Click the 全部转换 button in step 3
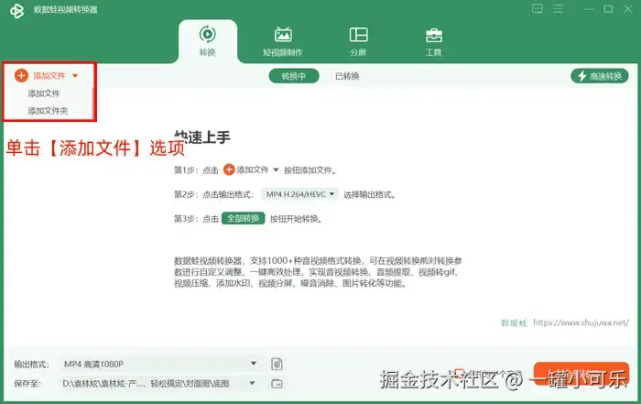The width and height of the screenshot is (641, 404). coord(244,218)
